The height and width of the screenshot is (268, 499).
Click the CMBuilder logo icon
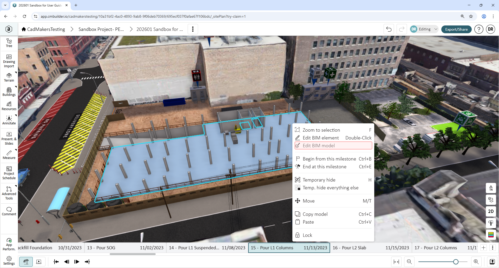(x=9, y=29)
